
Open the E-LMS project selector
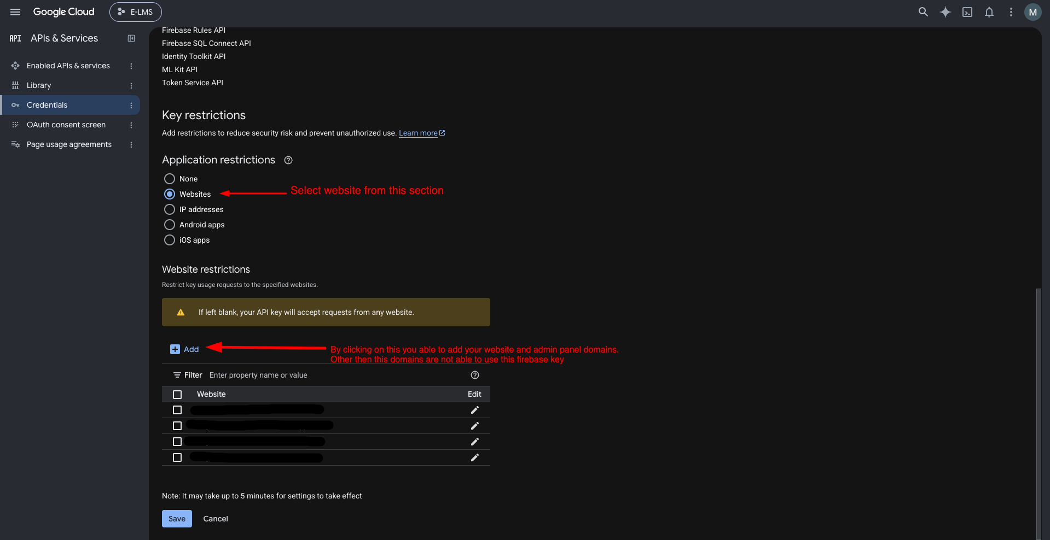point(136,12)
